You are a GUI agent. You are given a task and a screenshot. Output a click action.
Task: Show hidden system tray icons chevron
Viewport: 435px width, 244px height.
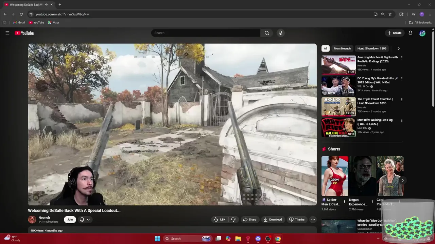[378, 239]
